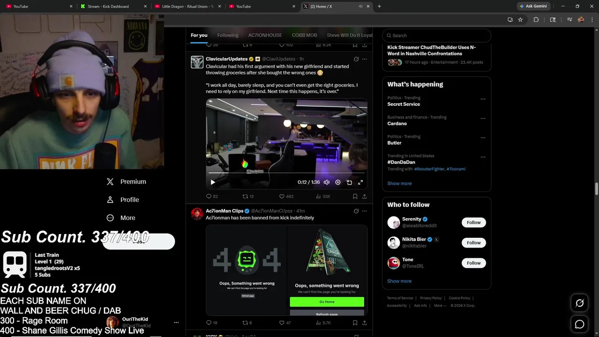Image resolution: width=599 pixels, height=337 pixels.
Task: Open Profile in the X sidebar
Action: (123, 200)
